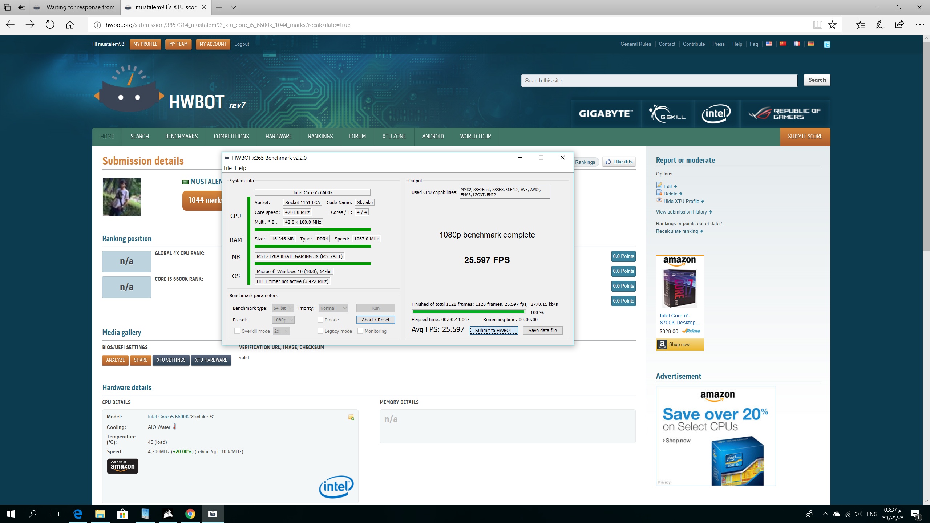
Task: Open web notes pen icon
Action: click(x=880, y=25)
